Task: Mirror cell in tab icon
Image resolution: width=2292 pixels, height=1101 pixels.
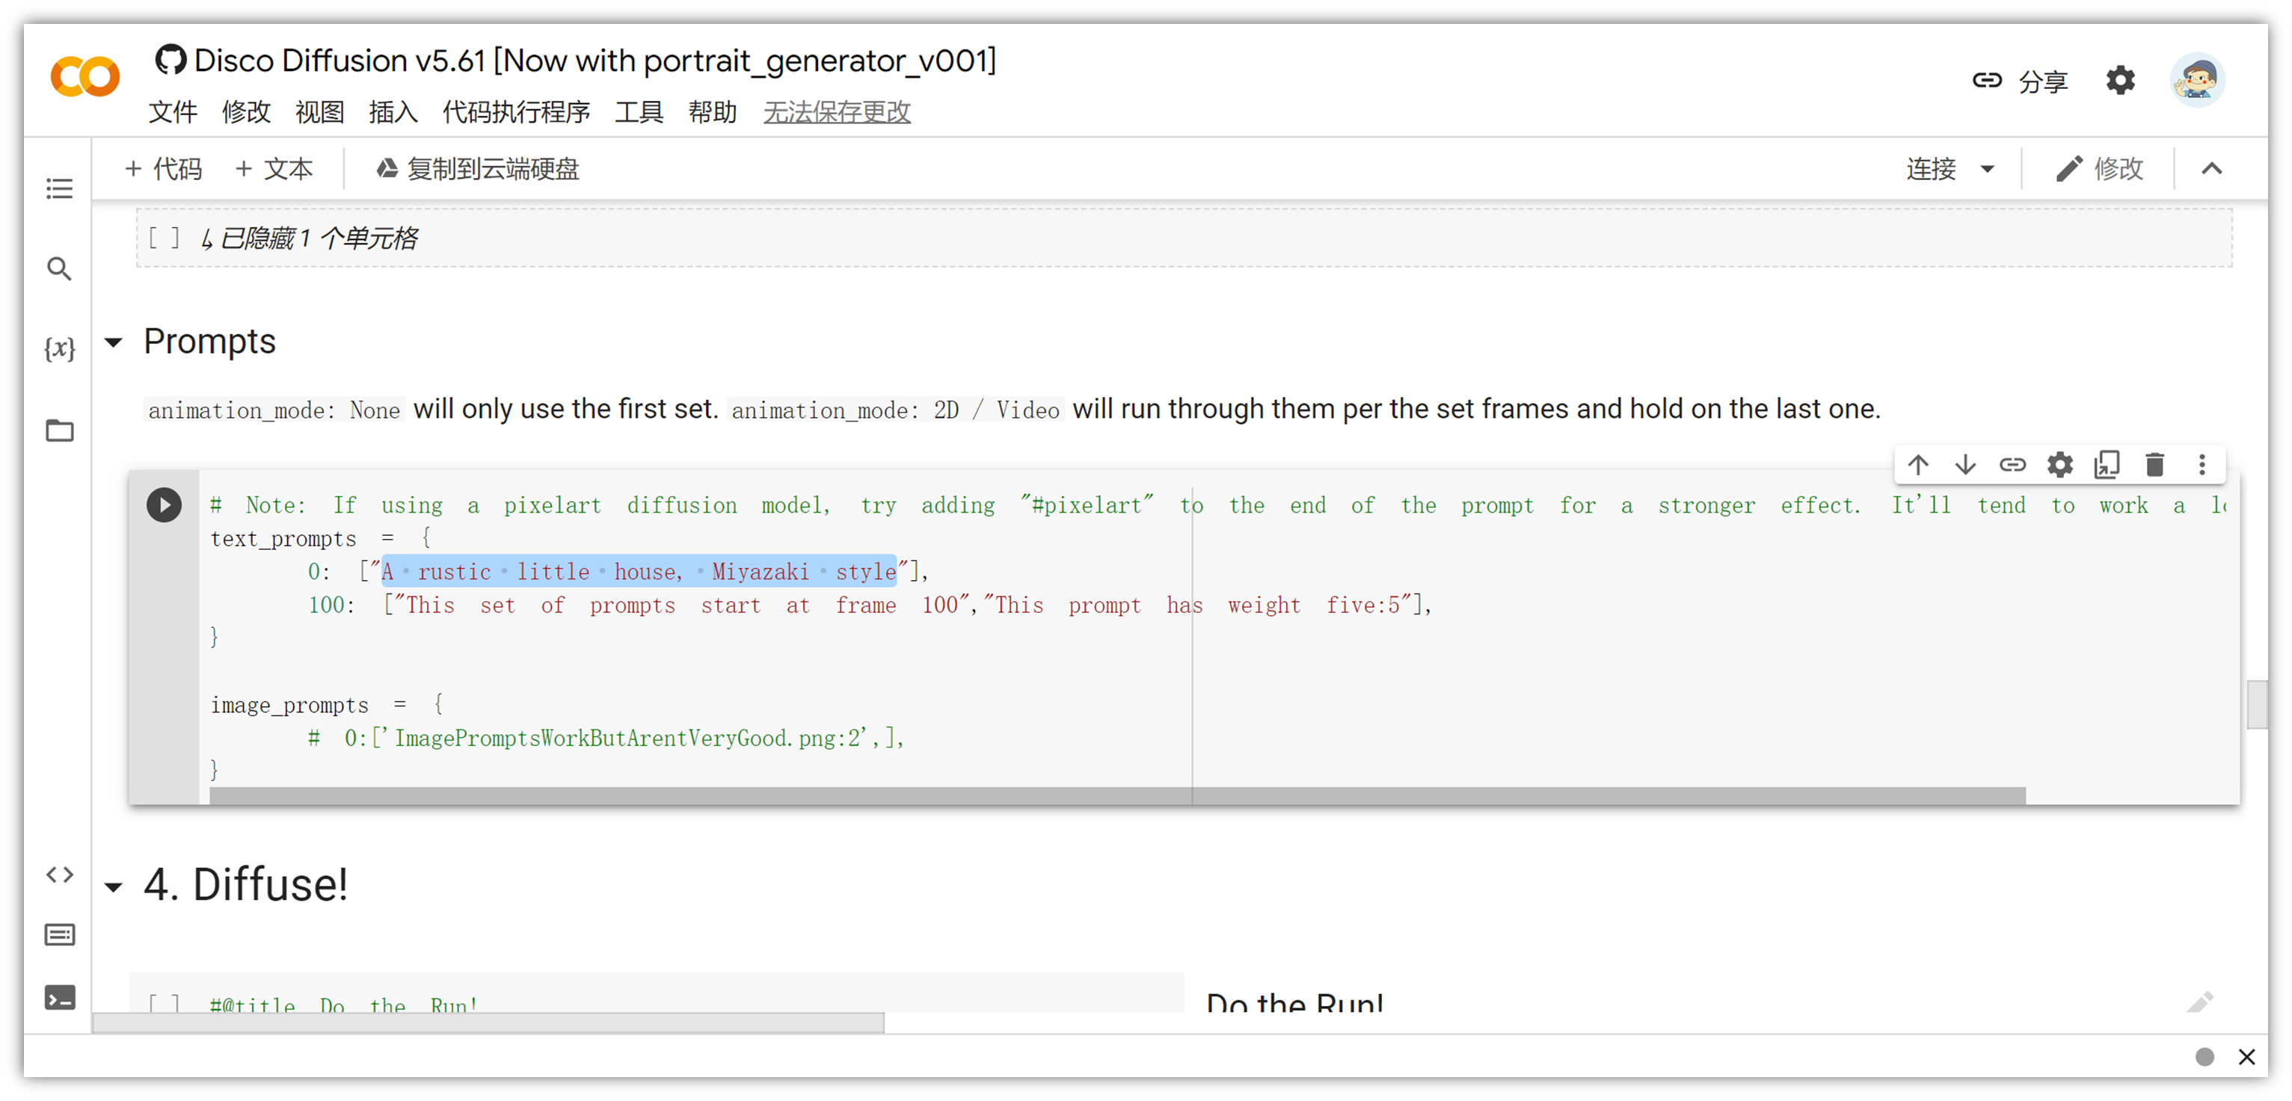Action: [2107, 464]
